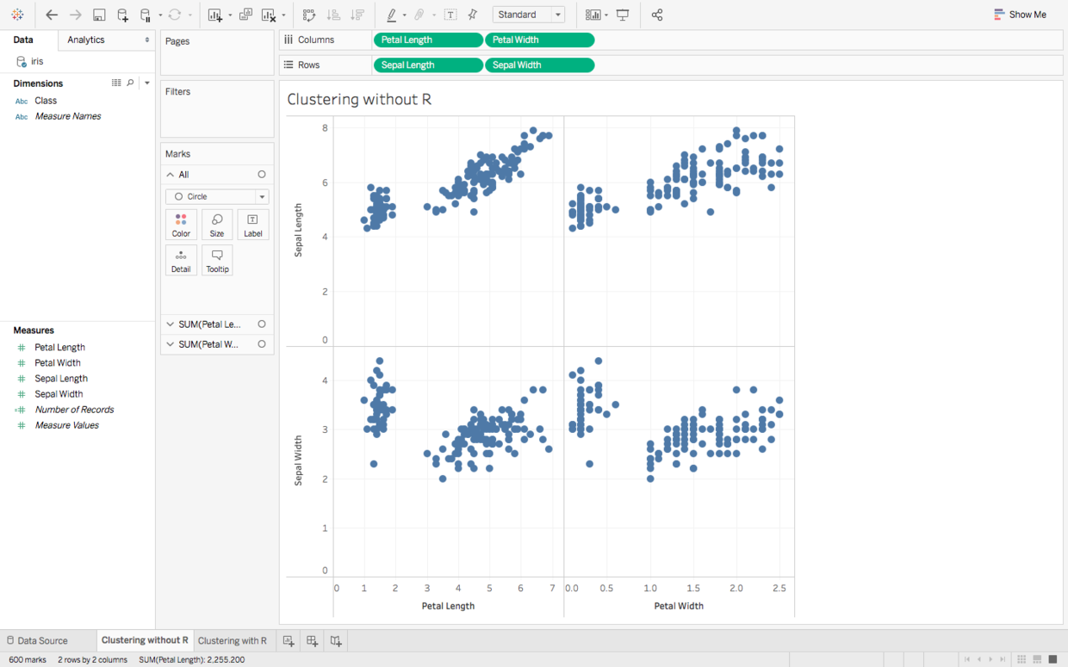Image resolution: width=1068 pixels, height=667 pixels.
Task: Click the group members paperclip icon
Action: [419, 15]
